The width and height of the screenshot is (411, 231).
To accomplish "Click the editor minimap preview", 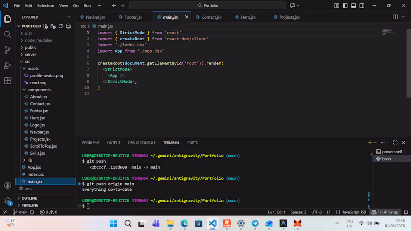I will [387, 32].
